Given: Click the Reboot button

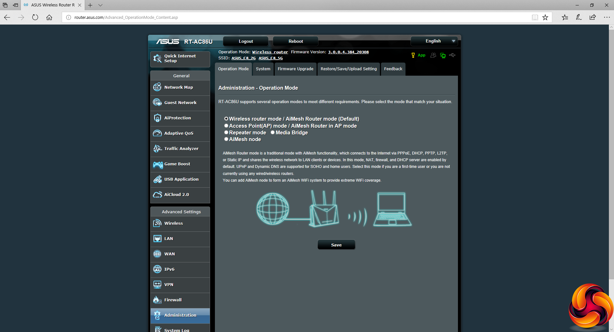Looking at the screenshot, I should point(295,41).
